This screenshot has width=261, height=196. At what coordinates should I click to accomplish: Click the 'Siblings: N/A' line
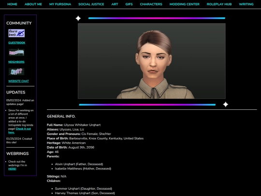coord(57,177)
